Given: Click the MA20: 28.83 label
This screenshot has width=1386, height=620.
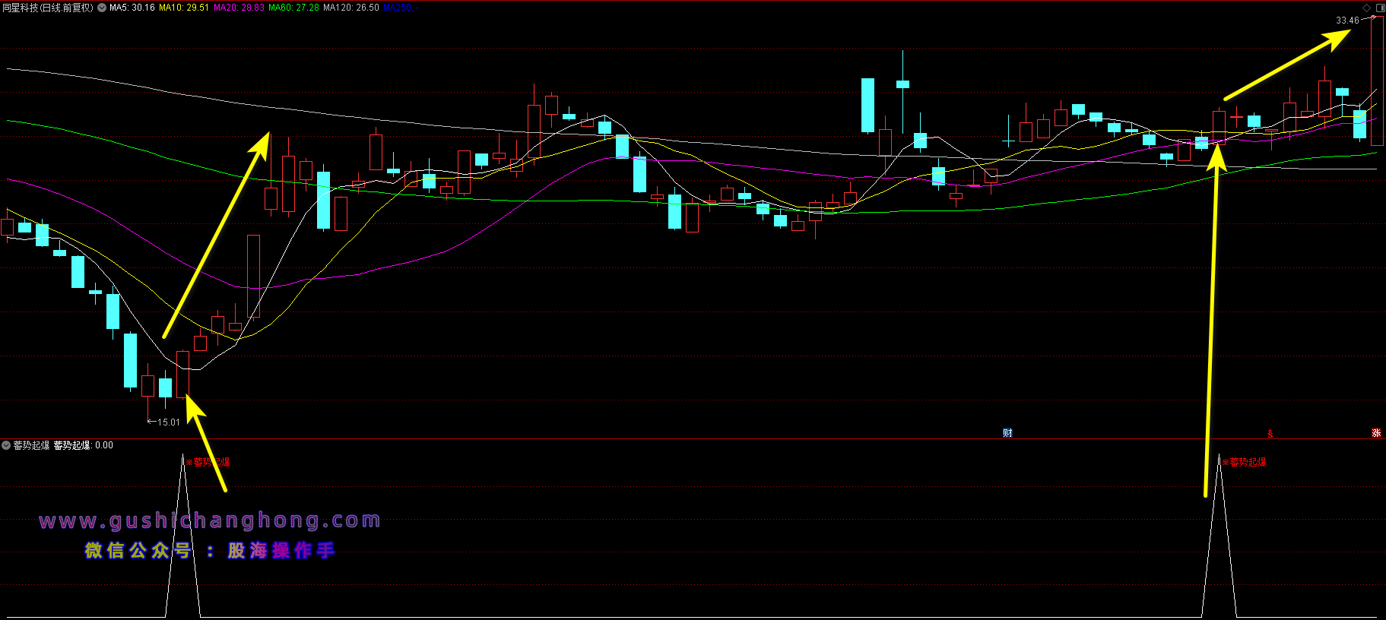Looking at the screenshot, I should [239, 8].
